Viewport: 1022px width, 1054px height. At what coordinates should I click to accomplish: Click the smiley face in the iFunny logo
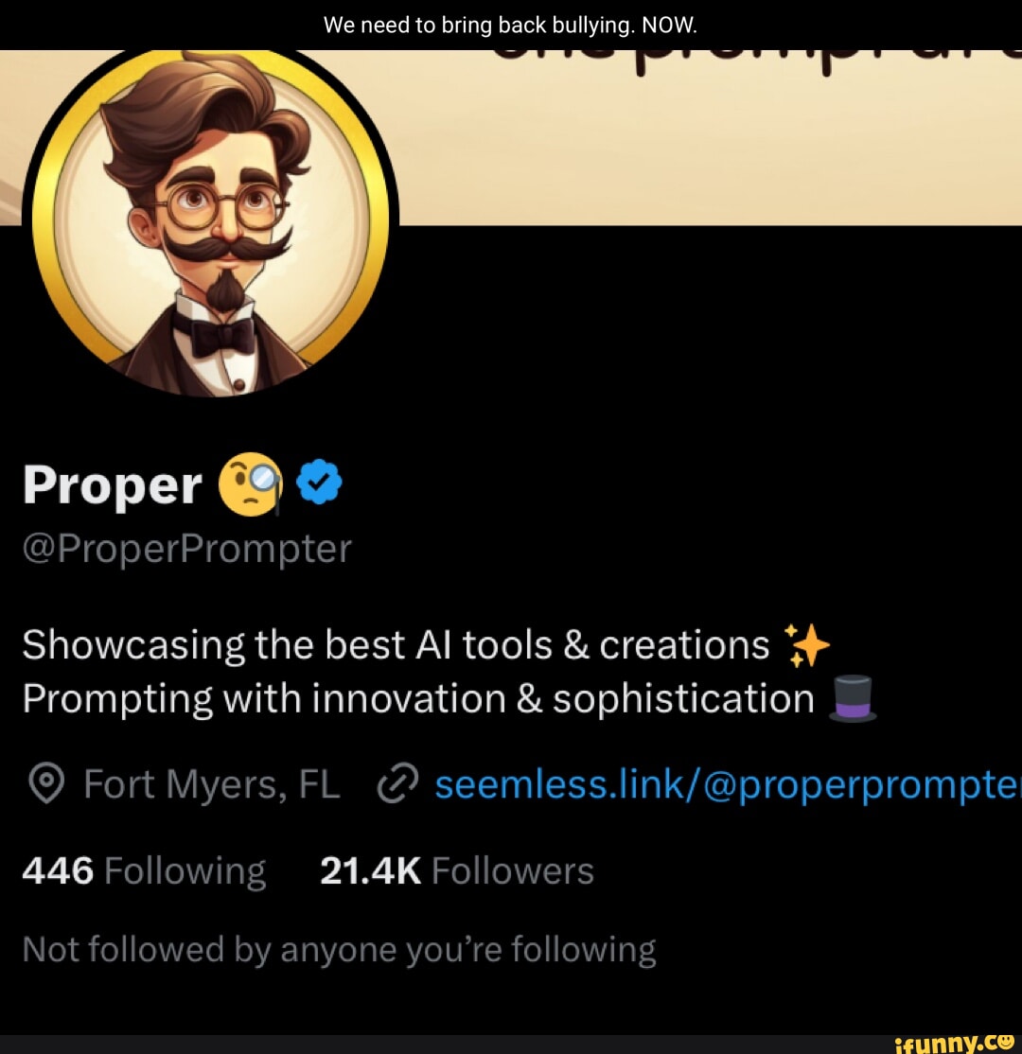[1004, 1041]
